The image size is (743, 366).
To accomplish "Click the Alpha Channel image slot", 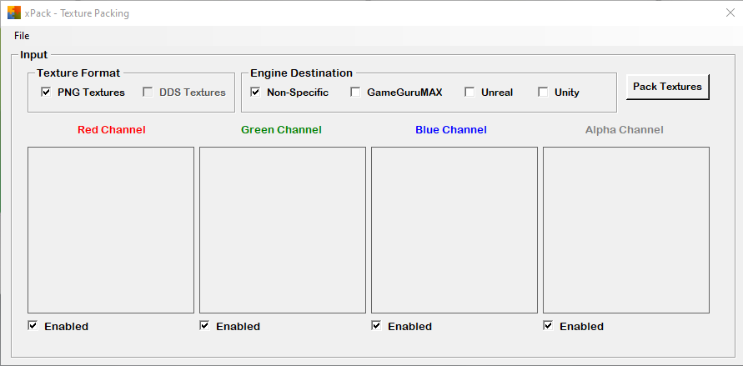I will click(x=626, y=230).
